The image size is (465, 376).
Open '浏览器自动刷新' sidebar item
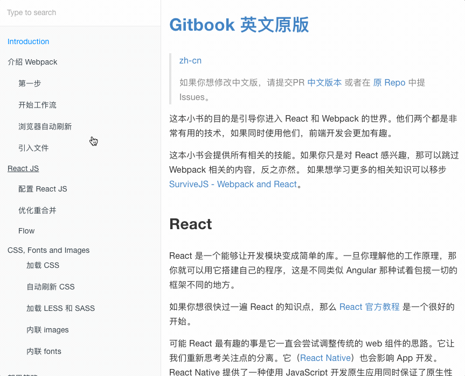click(45, 126)
